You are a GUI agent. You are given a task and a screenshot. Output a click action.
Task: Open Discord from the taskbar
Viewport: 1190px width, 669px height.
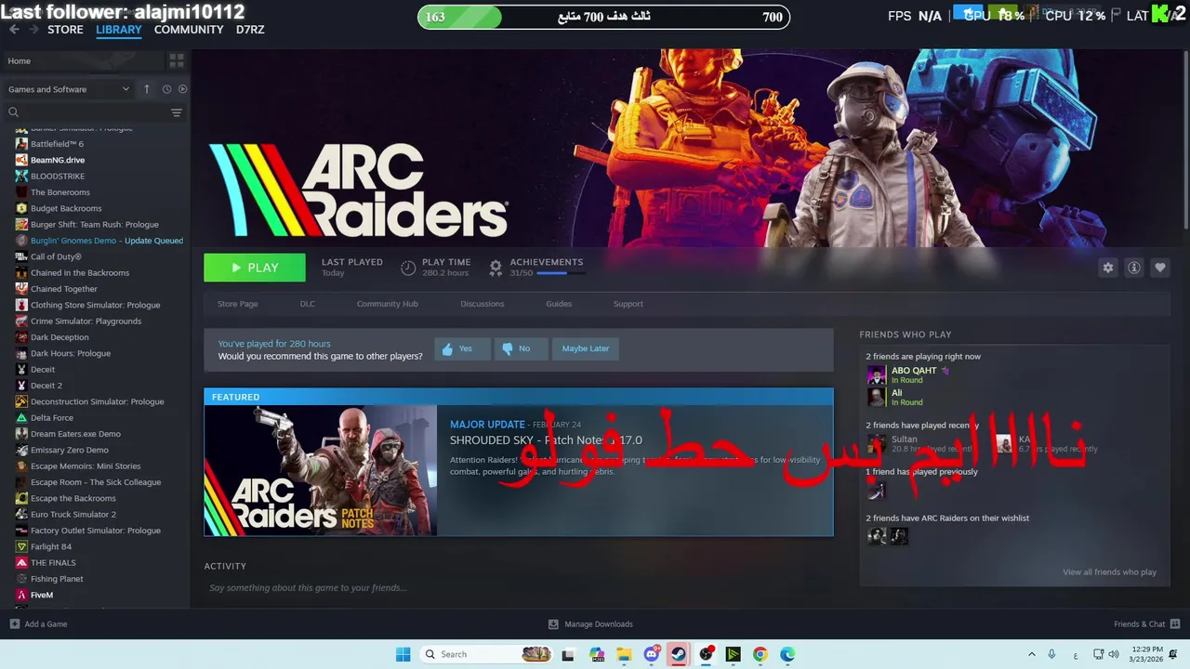point(652,654)
